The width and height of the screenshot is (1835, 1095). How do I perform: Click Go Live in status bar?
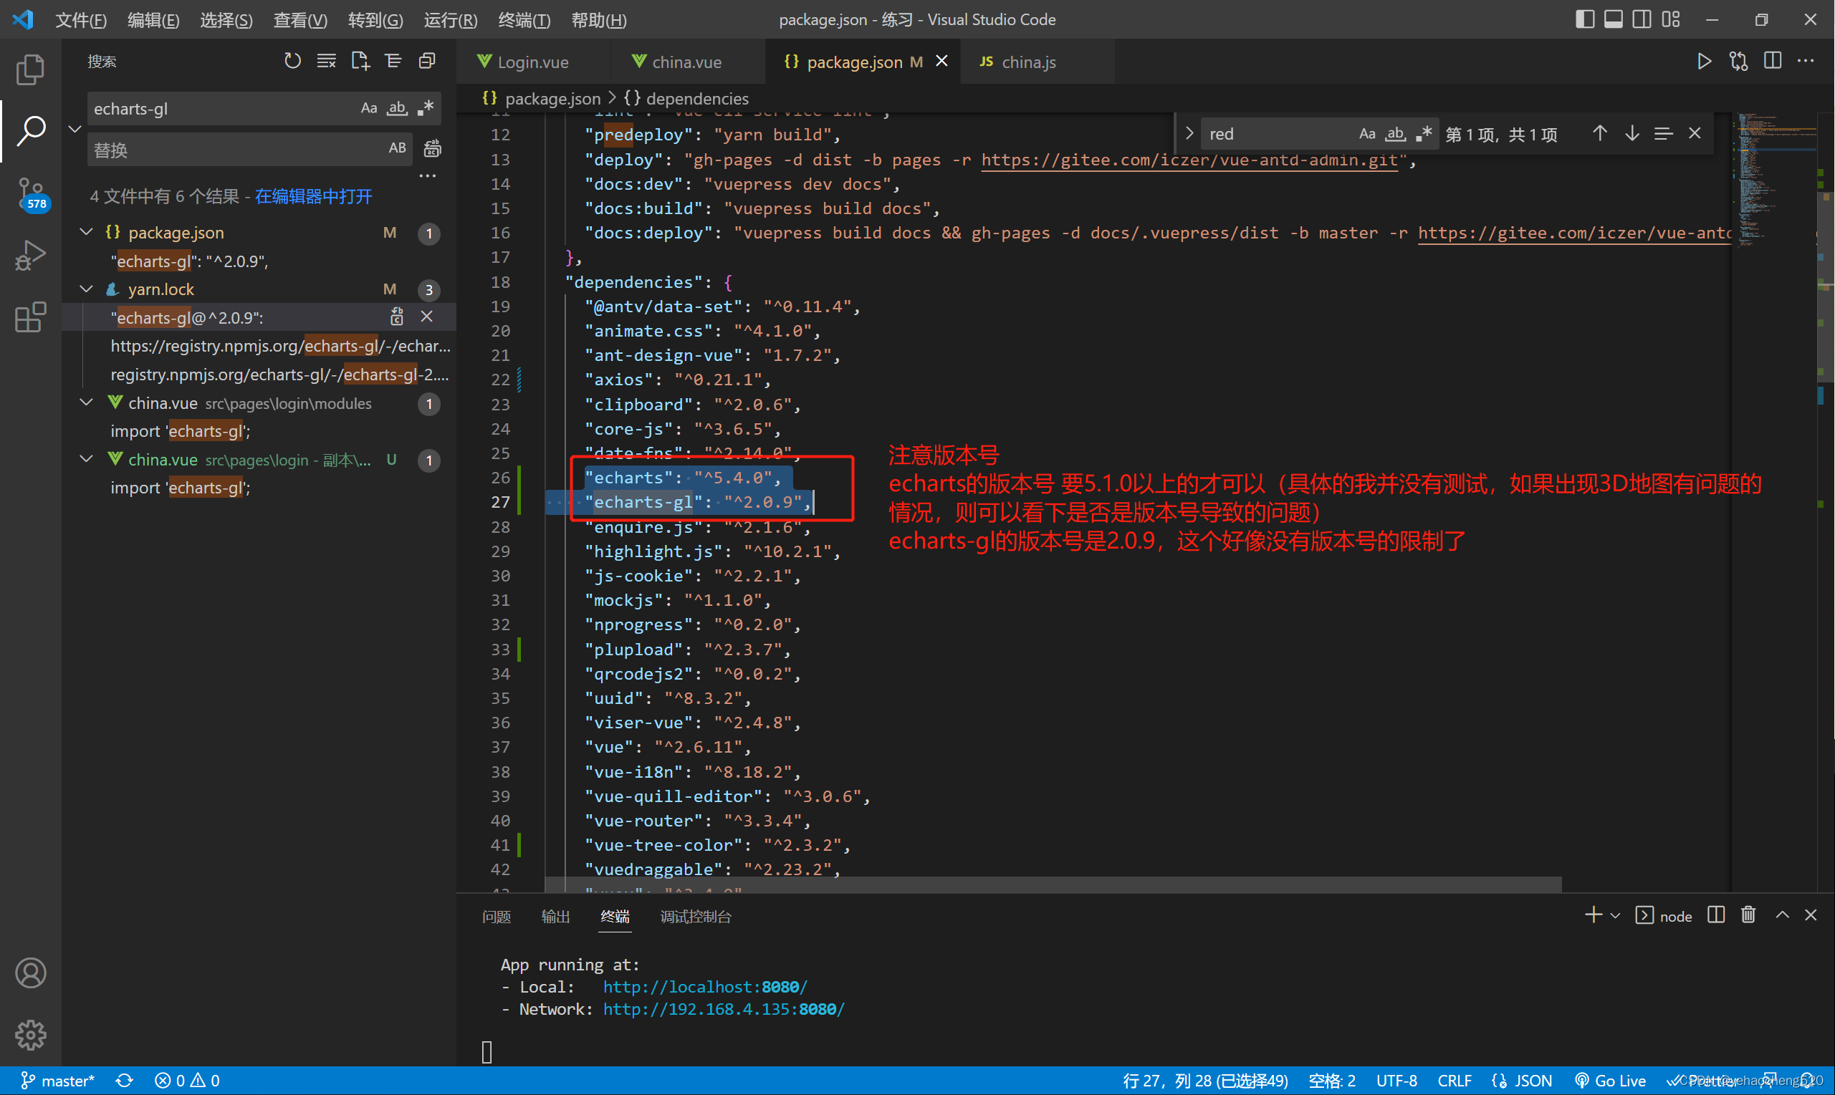[1610, 1080]
